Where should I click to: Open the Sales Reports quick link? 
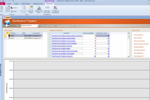139,56
